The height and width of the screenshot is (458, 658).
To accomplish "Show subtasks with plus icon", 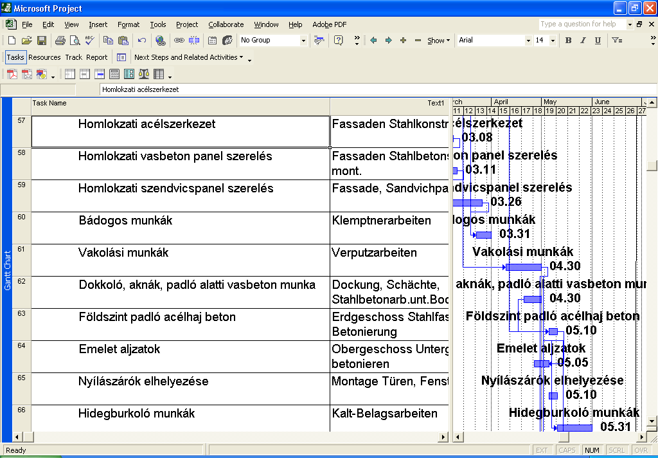I will 403,41.
